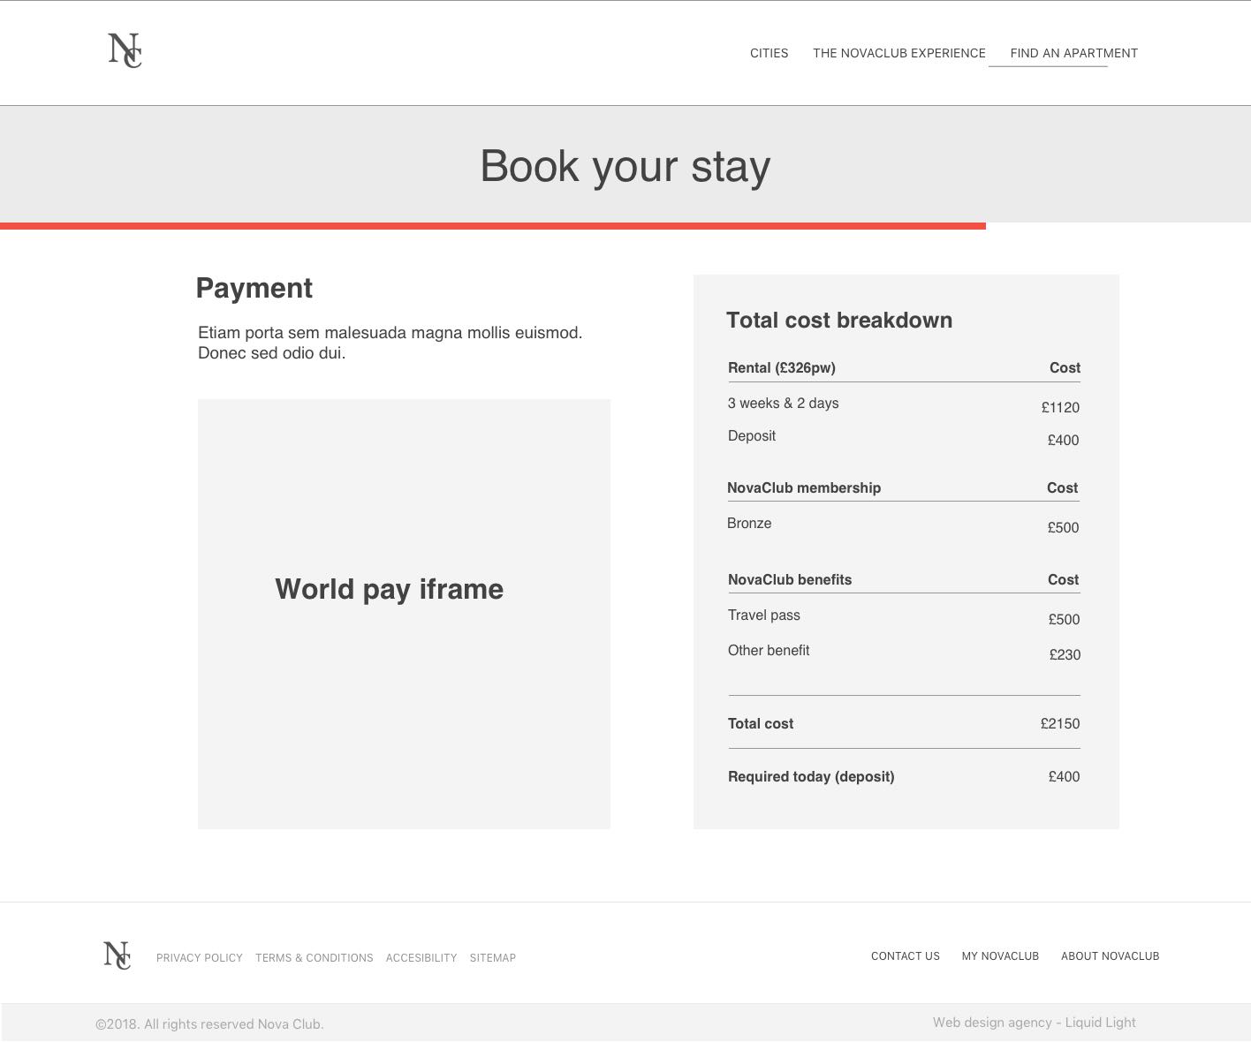
Task: Open the Privacy Policy link
Action: [x=199, y=958]
